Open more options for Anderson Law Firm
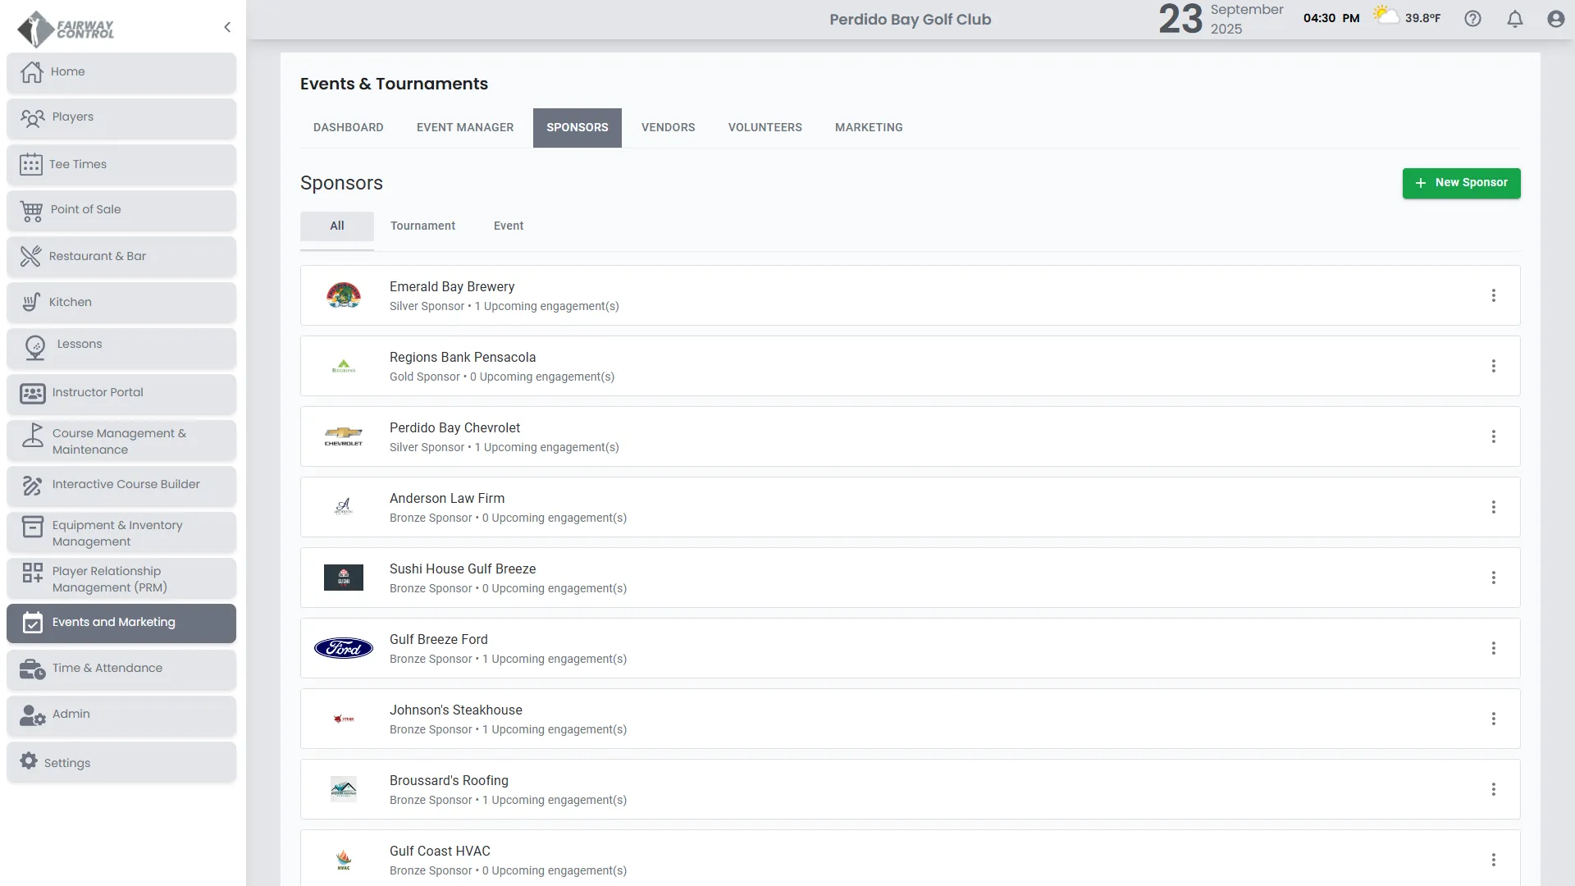This screenshot has height=886, width=1575. (1493, 507)
